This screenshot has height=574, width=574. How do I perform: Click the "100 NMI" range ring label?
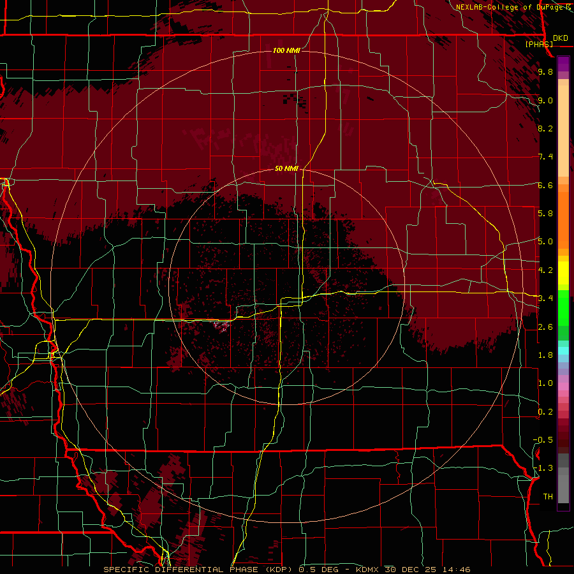286,50
